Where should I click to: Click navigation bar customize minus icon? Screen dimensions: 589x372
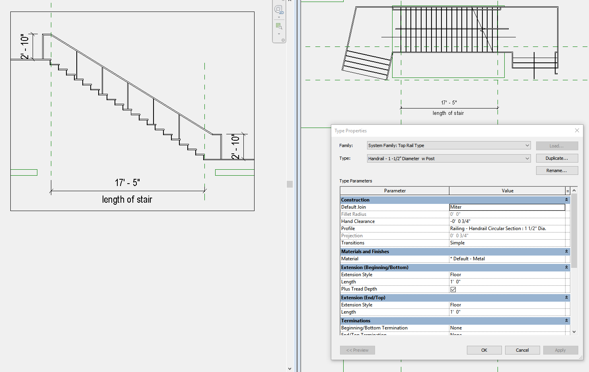(x=283, y=40)
